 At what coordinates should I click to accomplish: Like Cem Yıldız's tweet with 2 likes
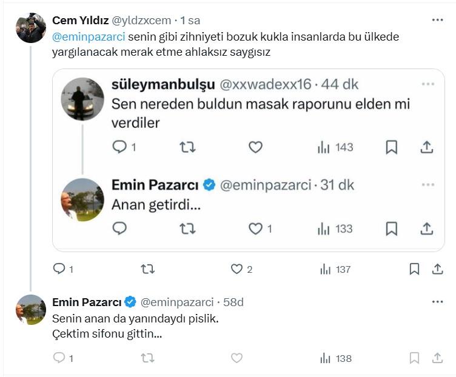point(236,269)
